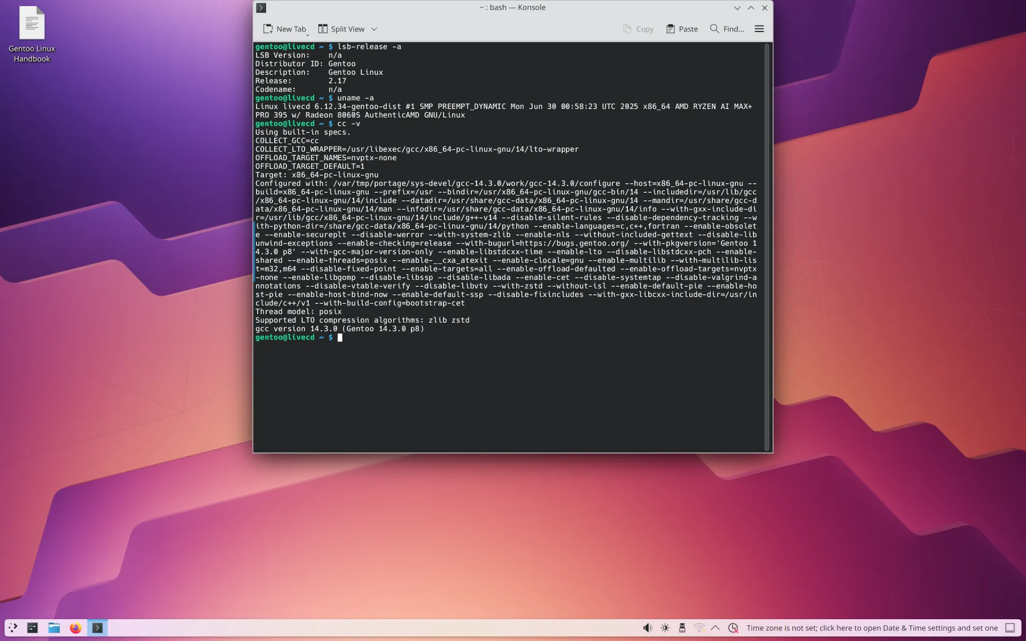Image resolution: width=1026 pixels, height=641 pixels.
Task: Click the time zone not set message
Action: point(872,628)
